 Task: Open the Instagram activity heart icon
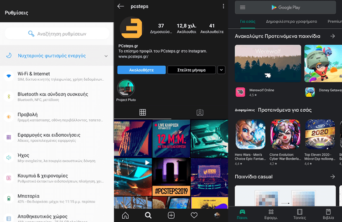(x=194, y=216)
